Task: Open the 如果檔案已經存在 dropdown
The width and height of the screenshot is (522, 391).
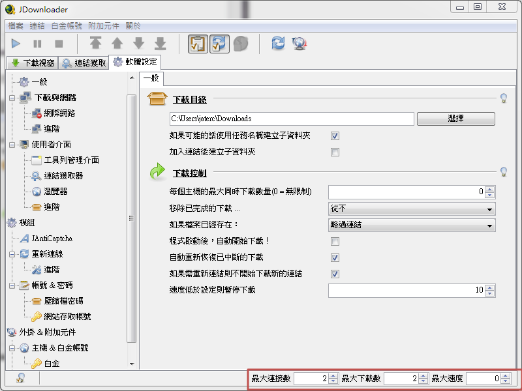Action: coord(412,225)
